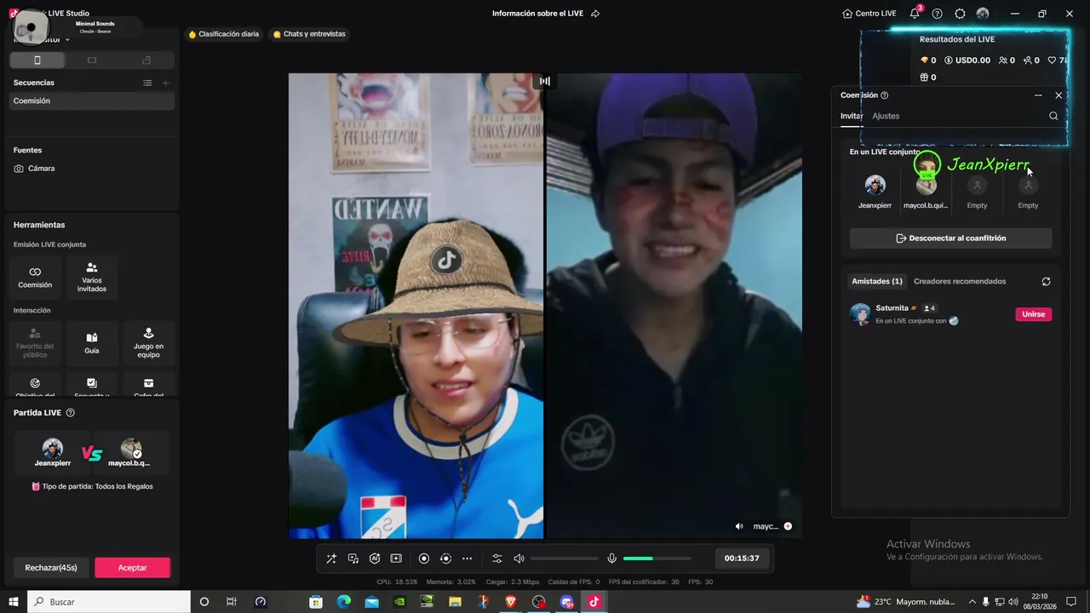Open Centro LIVE
Viewport: 1090px width, 613px height.
coord(869,14)
